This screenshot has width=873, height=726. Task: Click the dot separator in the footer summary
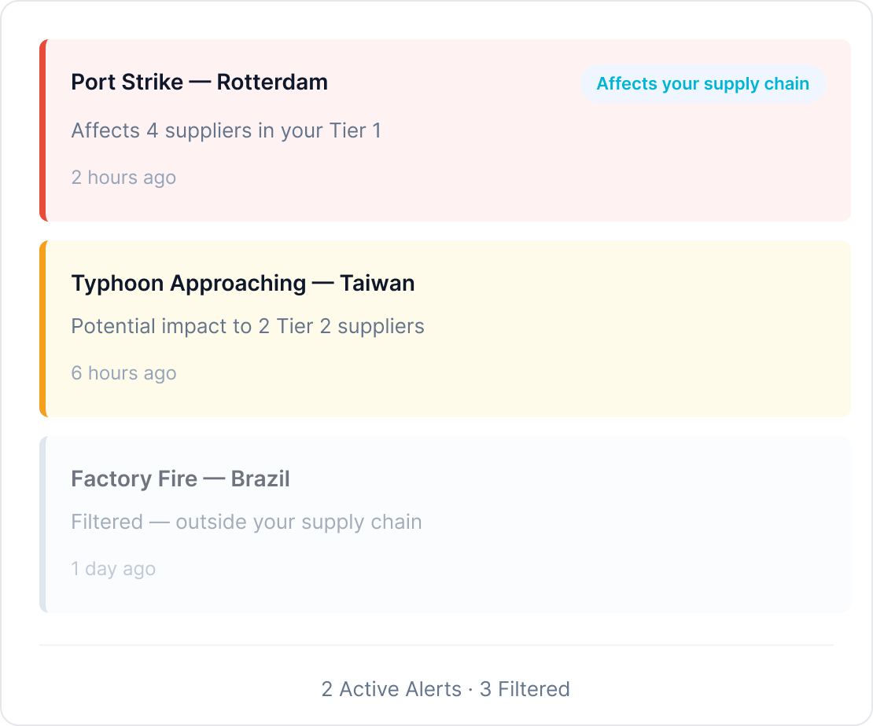tap(470, 690)
